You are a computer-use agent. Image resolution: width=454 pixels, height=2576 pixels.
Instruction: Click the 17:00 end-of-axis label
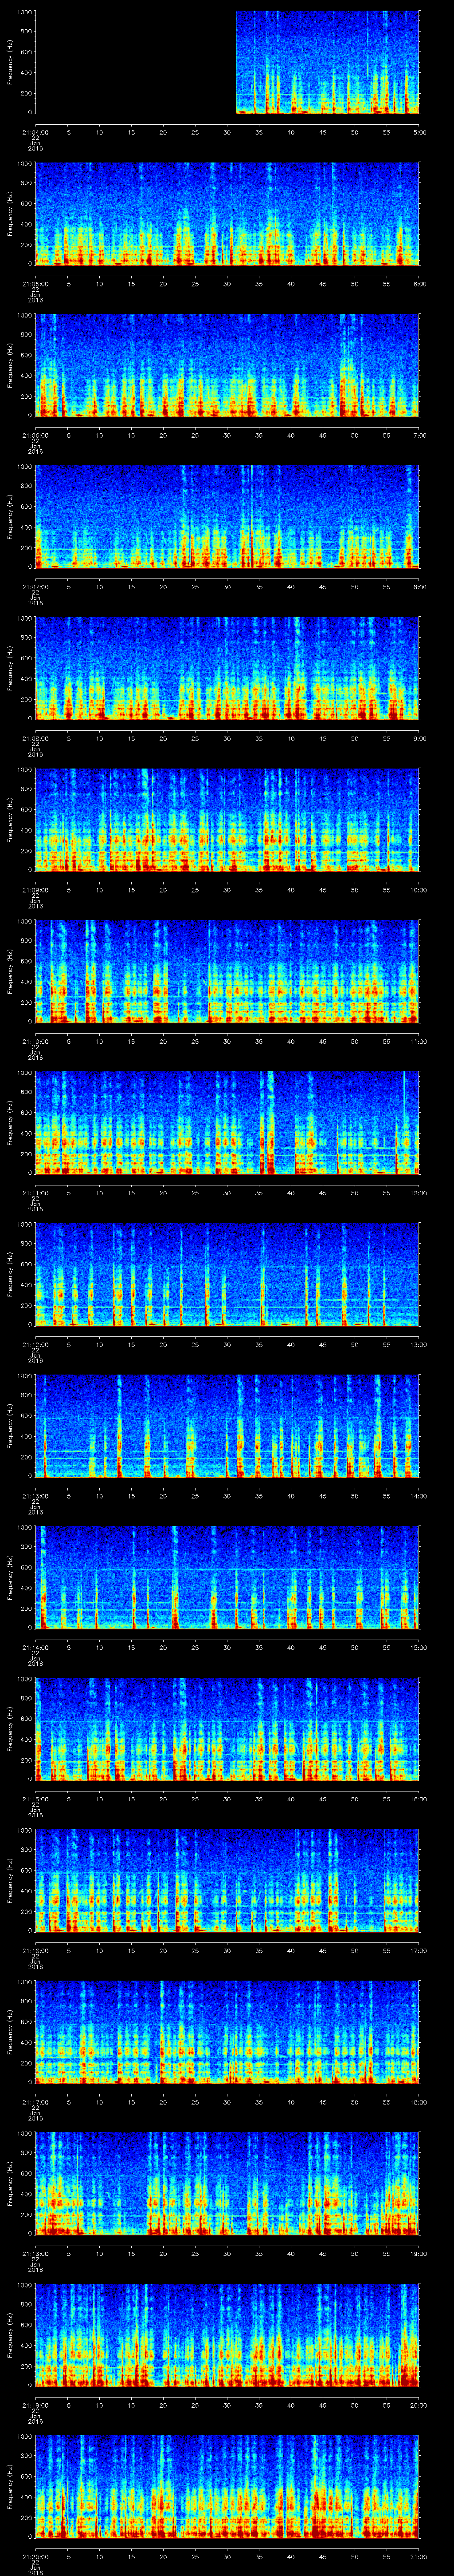(x=419, y=1951)
